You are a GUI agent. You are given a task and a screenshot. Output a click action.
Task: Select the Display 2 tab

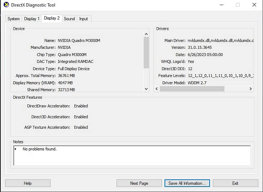pos(52,18)
